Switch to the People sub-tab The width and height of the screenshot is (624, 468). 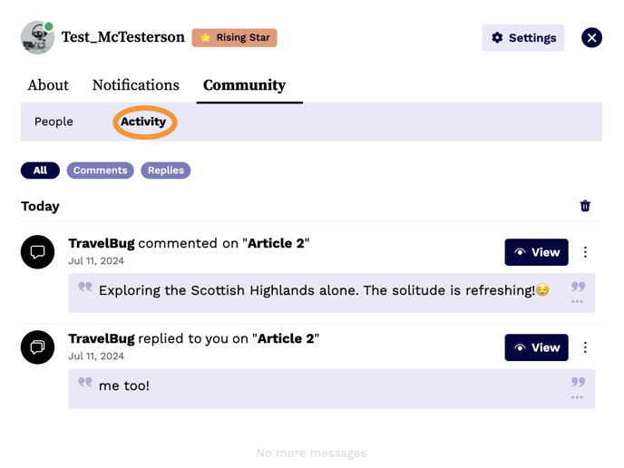(54, 122)
